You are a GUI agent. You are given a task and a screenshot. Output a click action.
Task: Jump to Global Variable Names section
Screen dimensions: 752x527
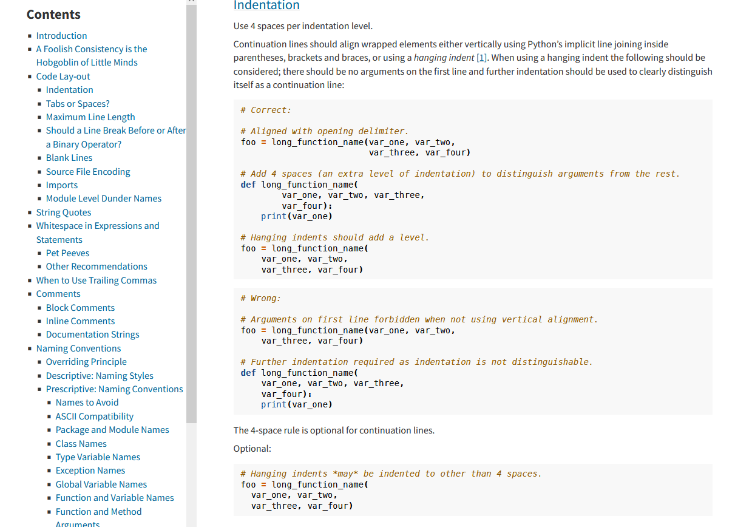click(101, 484)
